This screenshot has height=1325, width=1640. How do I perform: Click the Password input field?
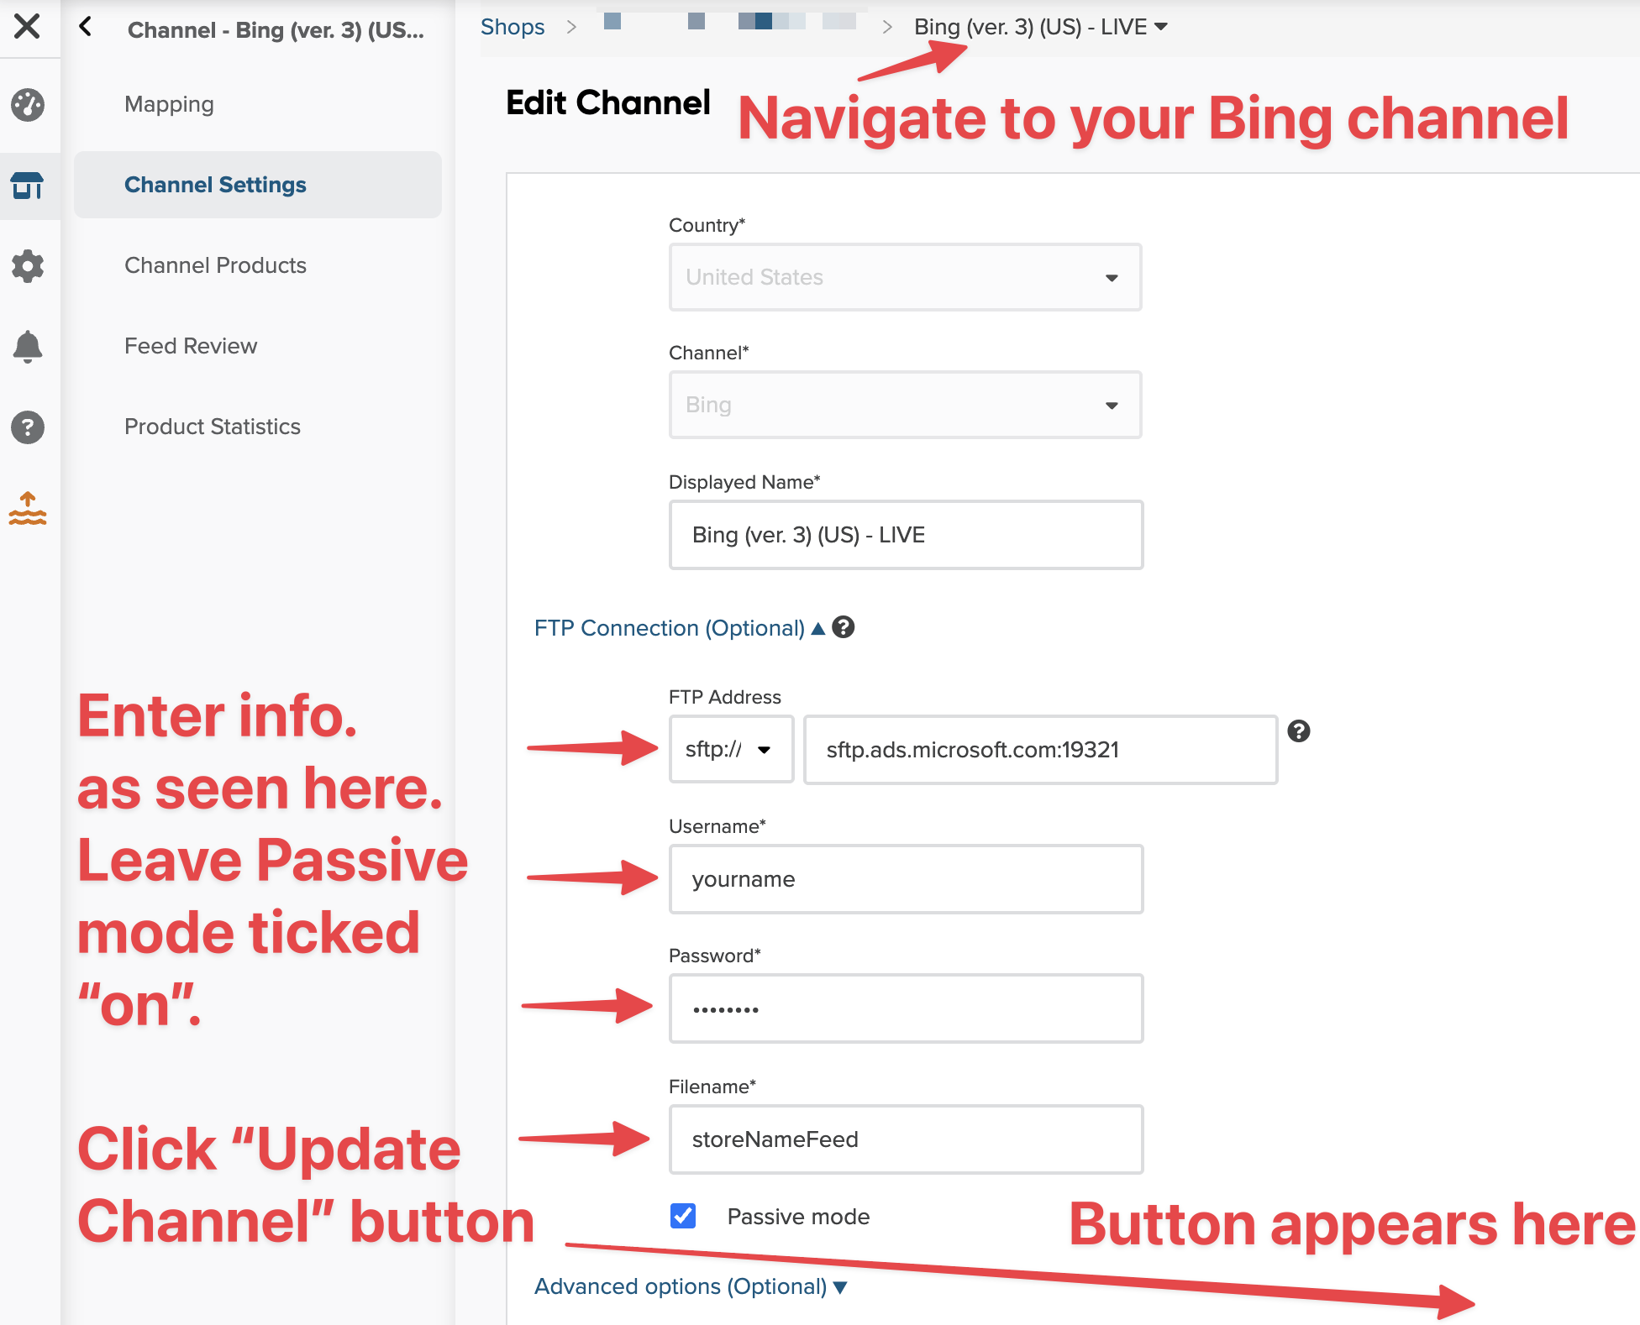click(906, 1008)
